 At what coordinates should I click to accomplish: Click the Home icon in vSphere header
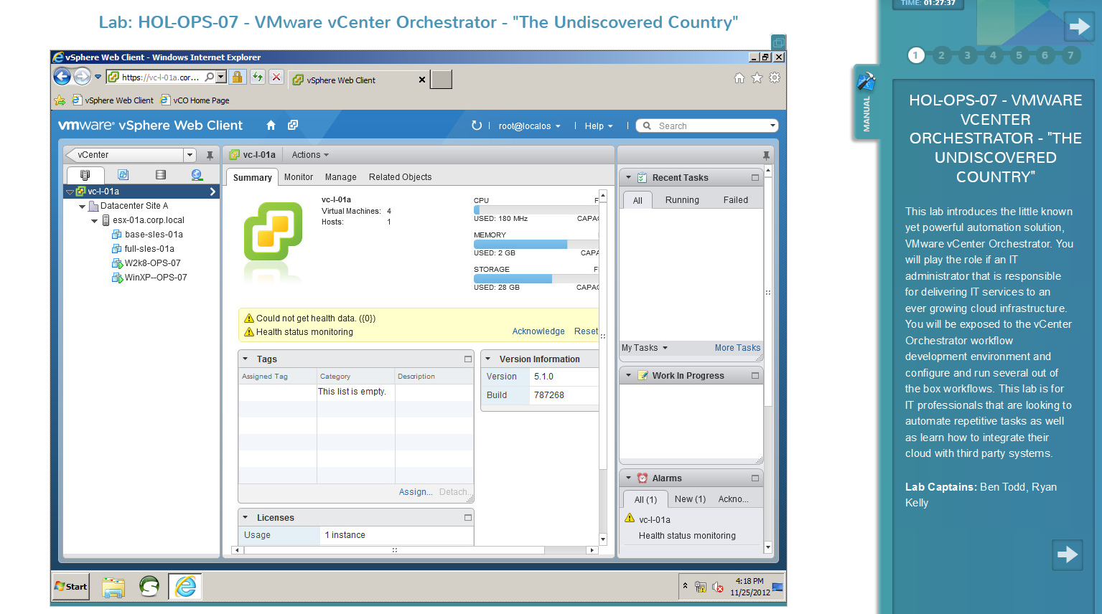coord(272,125)
